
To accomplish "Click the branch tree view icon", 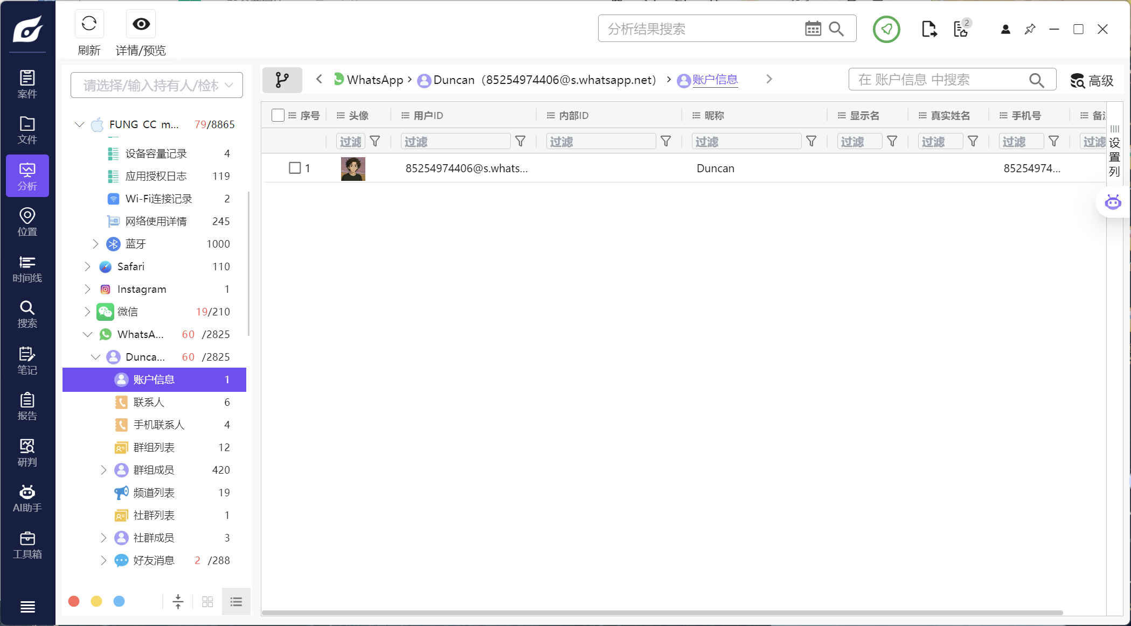I will (282, 80).
